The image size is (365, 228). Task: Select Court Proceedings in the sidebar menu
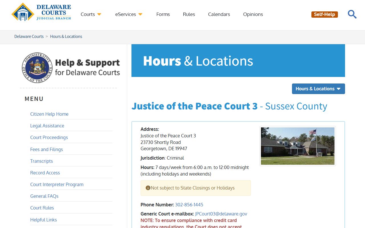(49, 137)
